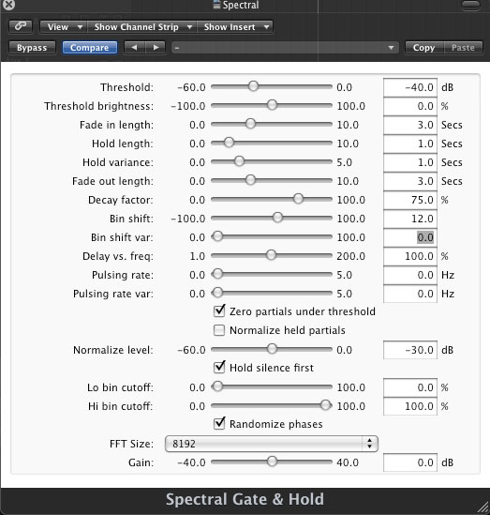Image resolution: width=490 pixels, height=515 pixels.
Task: Click the Hold length slider knob
Action: tap(229, 143)
